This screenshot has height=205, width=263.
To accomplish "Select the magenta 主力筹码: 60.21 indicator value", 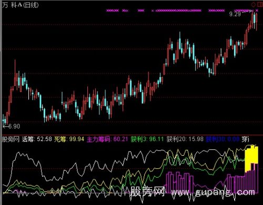I will 107,139.
